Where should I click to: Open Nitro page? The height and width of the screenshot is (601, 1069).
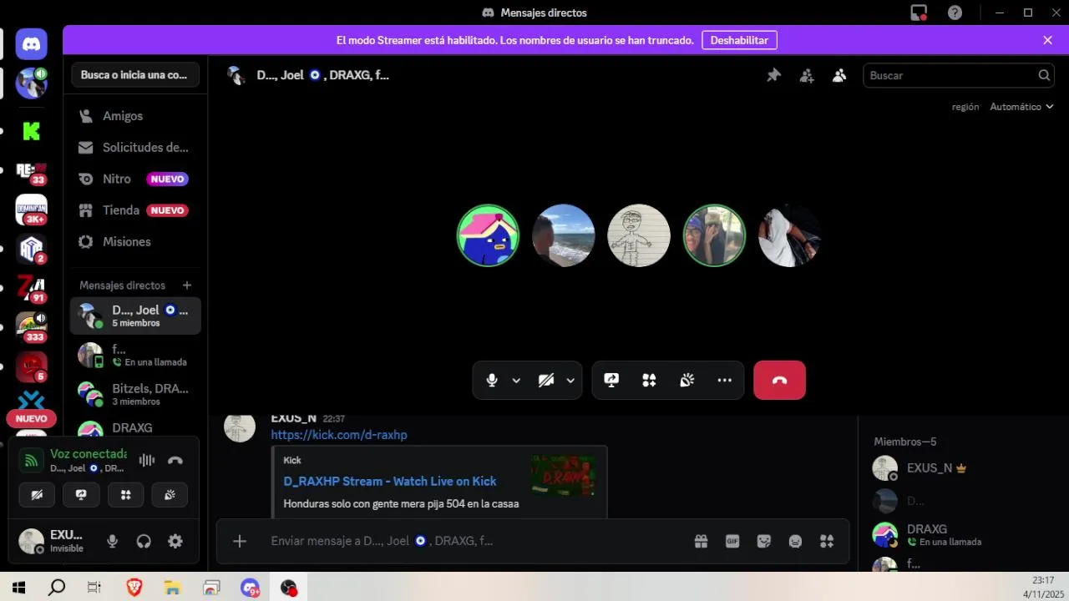[135, 179]
